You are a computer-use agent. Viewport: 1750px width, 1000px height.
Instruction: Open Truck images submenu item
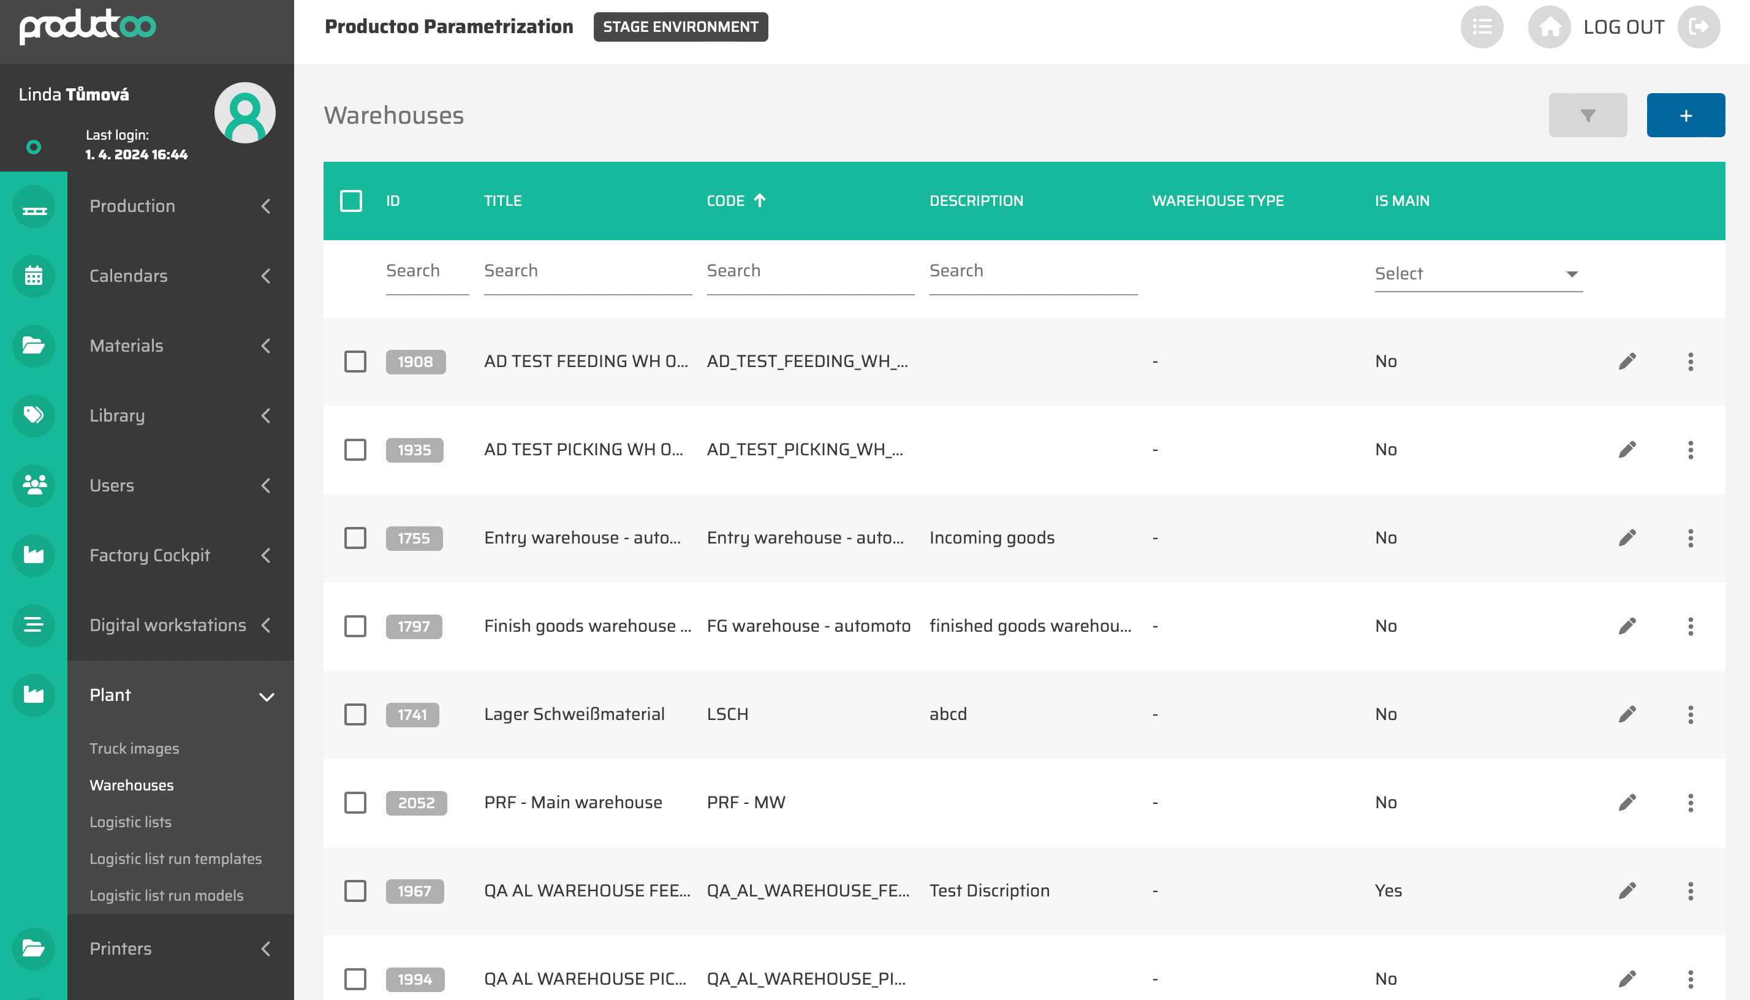click(x=134, y=748)
